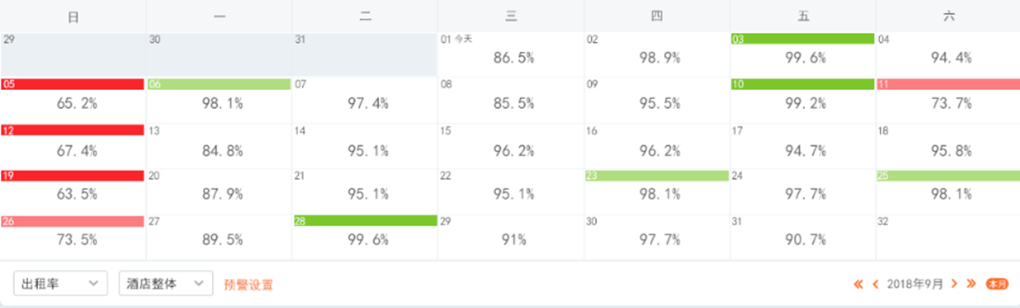Click the orange 本月 badge
Screen dimensions: 1020x308
[x=997, y=284]
